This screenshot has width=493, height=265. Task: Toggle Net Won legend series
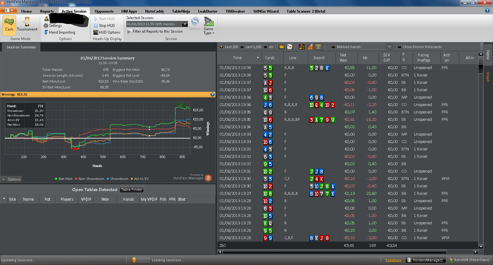pos(64,179)
